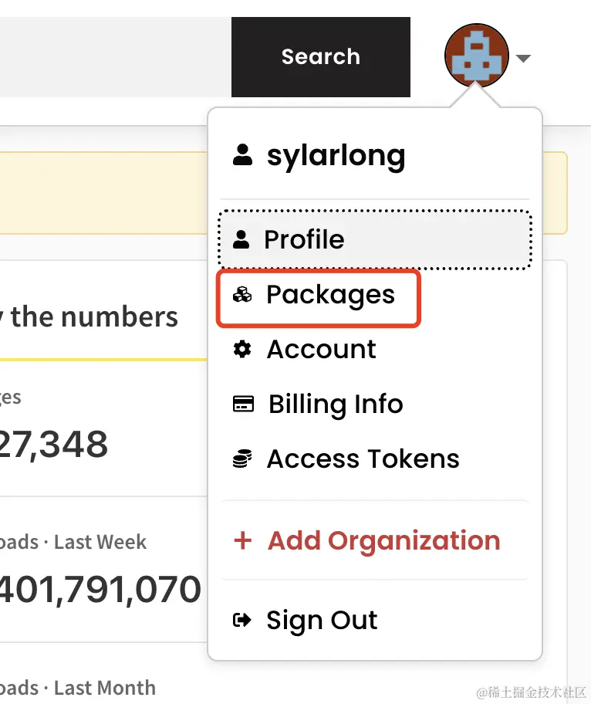Click the Sign Out arrow icon
591x704 pixels.
pos(241,620)
